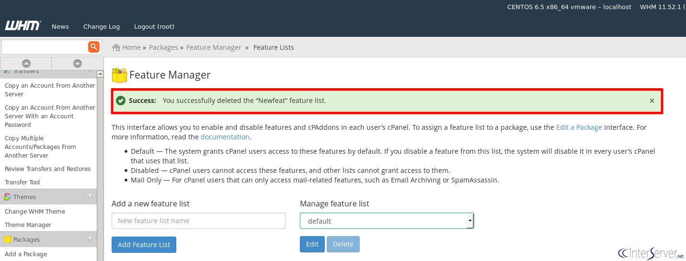
Task: Click the Home breadcrumb house icon
Action: tap(116, 47)
